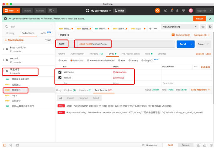Open the Examples (0) dropdown
Screen dimensions: 216x149
pos(202,35)
